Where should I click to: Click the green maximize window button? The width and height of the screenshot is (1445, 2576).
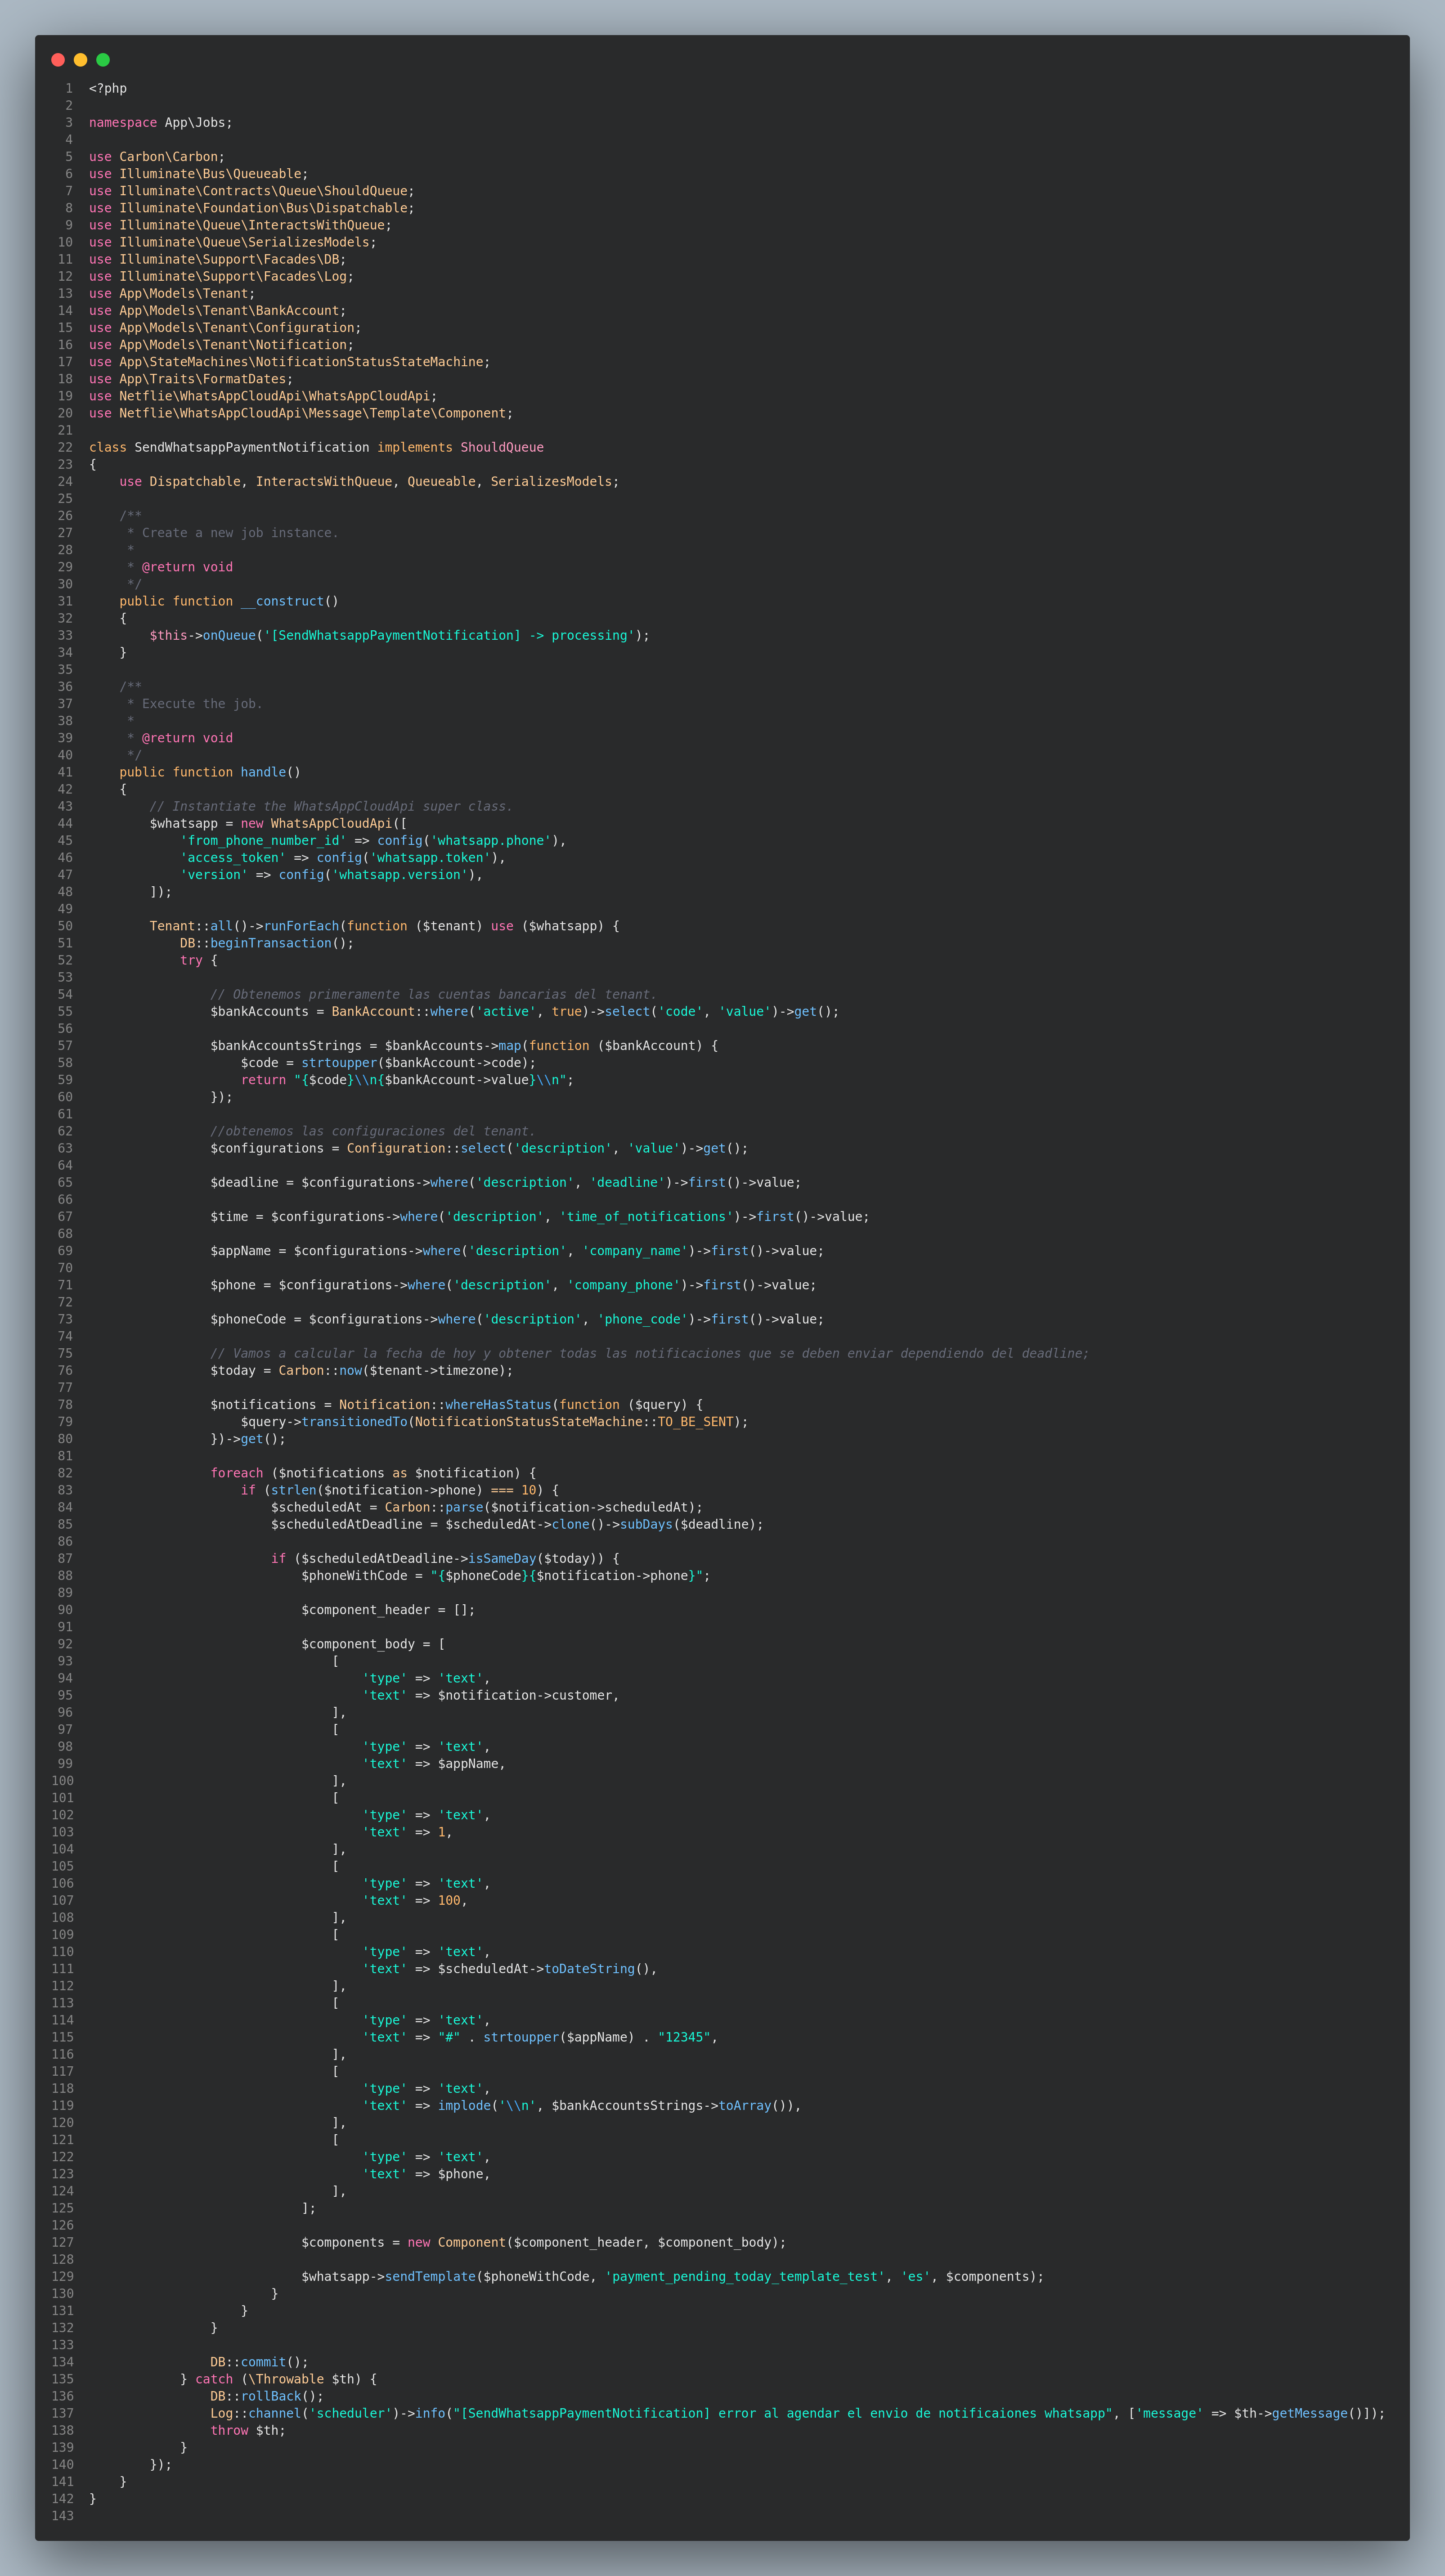pyautogui.click(x=103, y=60)
